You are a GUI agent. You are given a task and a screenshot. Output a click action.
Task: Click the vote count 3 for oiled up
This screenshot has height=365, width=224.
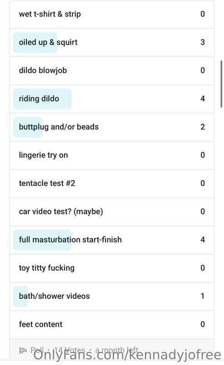coord(203,42)
